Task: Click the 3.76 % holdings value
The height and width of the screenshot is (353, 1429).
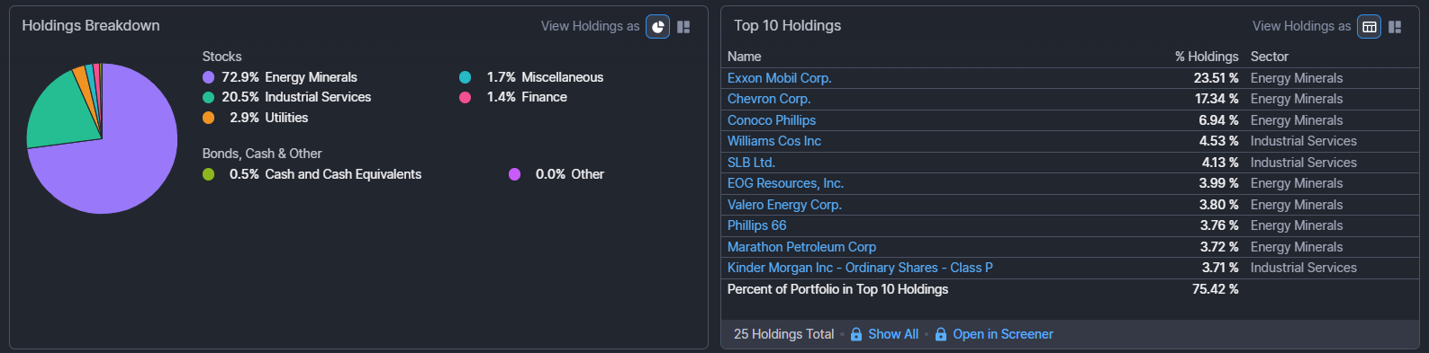Action: (1219, 225)
